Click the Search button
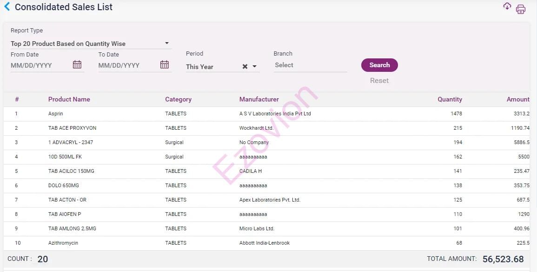The image size is (537, 272). (379, 65)
